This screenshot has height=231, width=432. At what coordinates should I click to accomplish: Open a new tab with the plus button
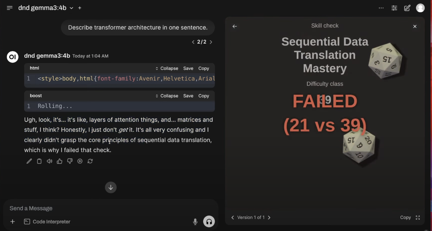click(x=79, y=8)
